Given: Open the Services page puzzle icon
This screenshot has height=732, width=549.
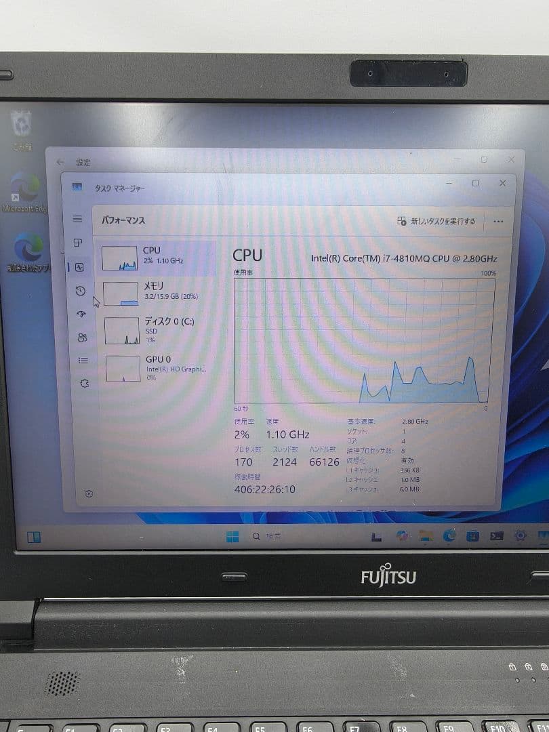Looking at the screenshot, I should pos(85,383).
